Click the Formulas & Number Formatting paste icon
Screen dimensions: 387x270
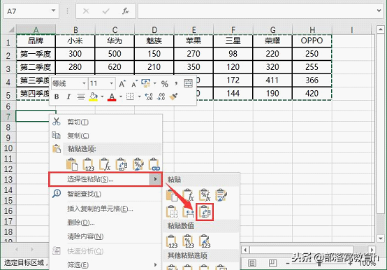pos(205,195)
